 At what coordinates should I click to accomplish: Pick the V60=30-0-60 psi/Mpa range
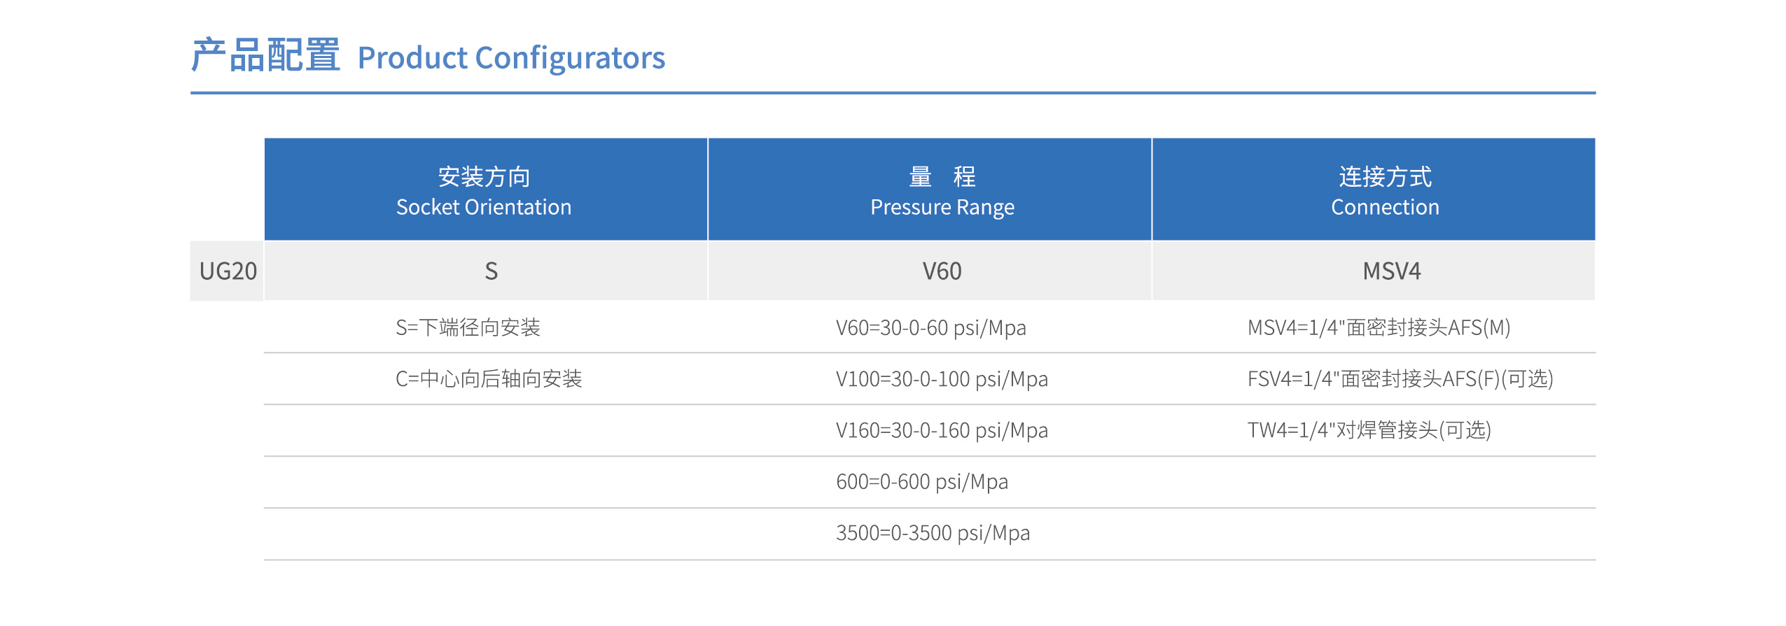[930, 328]
